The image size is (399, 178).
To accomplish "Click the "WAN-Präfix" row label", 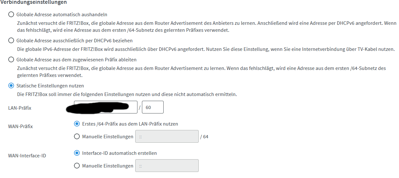I will click(20, 127).
